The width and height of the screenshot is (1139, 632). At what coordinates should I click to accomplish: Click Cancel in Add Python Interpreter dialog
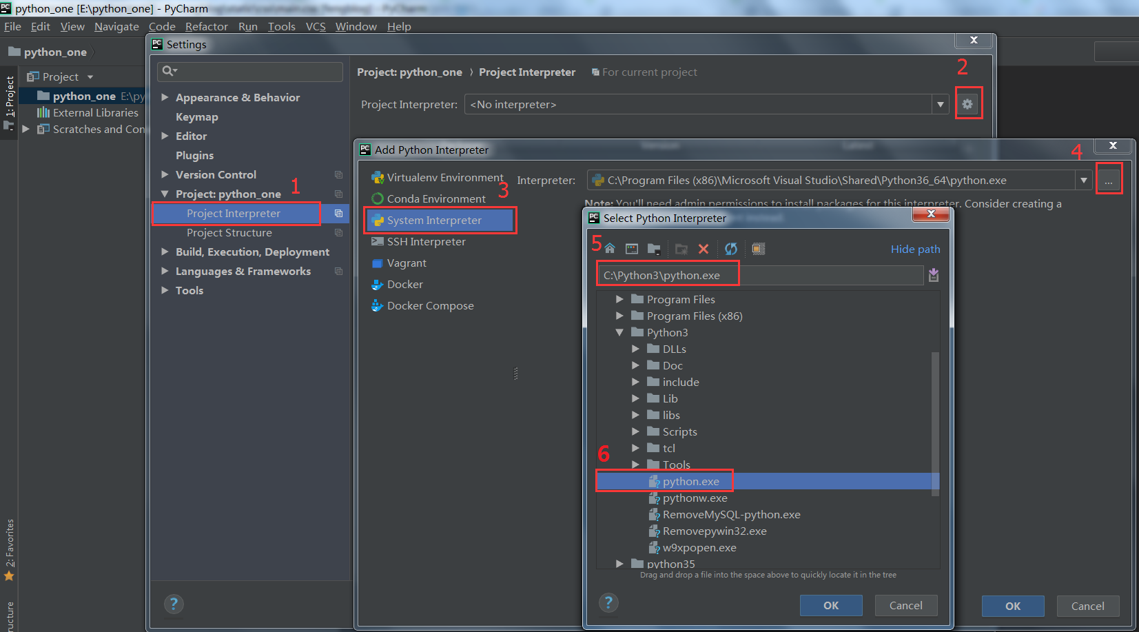tap(1088, 606)
